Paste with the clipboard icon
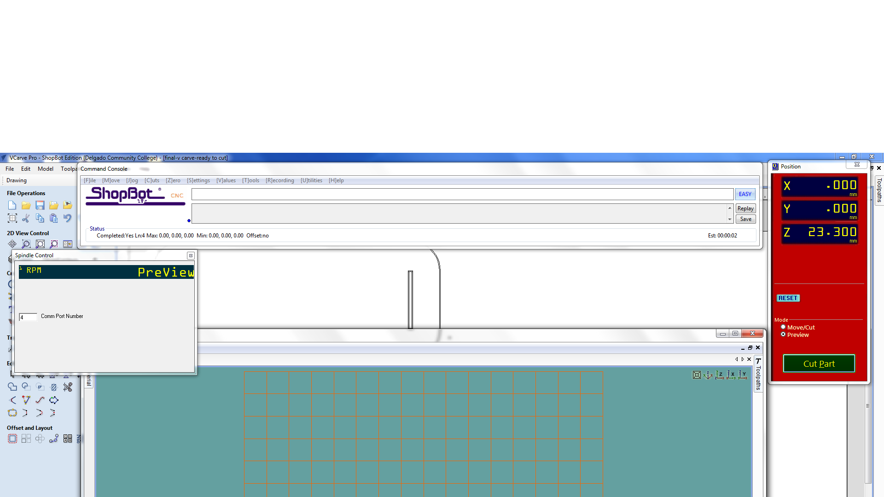This screenshot has height=497, width=884. click(54, 218)
